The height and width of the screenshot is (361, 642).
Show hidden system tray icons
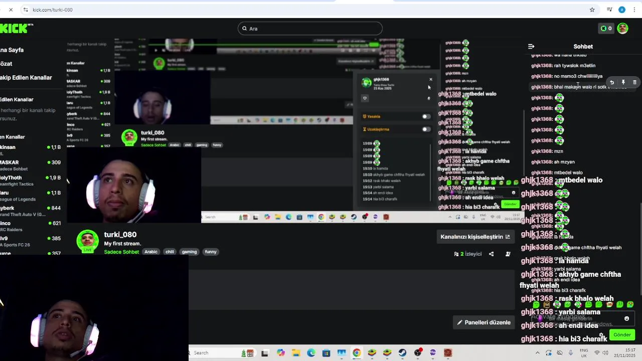pyautogui.click(x=537, y=353)
